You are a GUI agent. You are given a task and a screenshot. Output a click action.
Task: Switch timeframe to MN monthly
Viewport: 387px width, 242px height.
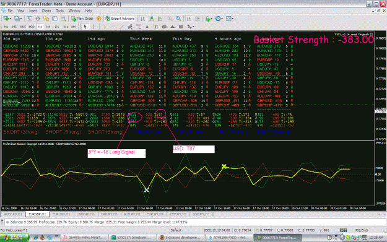pos(74,27)
